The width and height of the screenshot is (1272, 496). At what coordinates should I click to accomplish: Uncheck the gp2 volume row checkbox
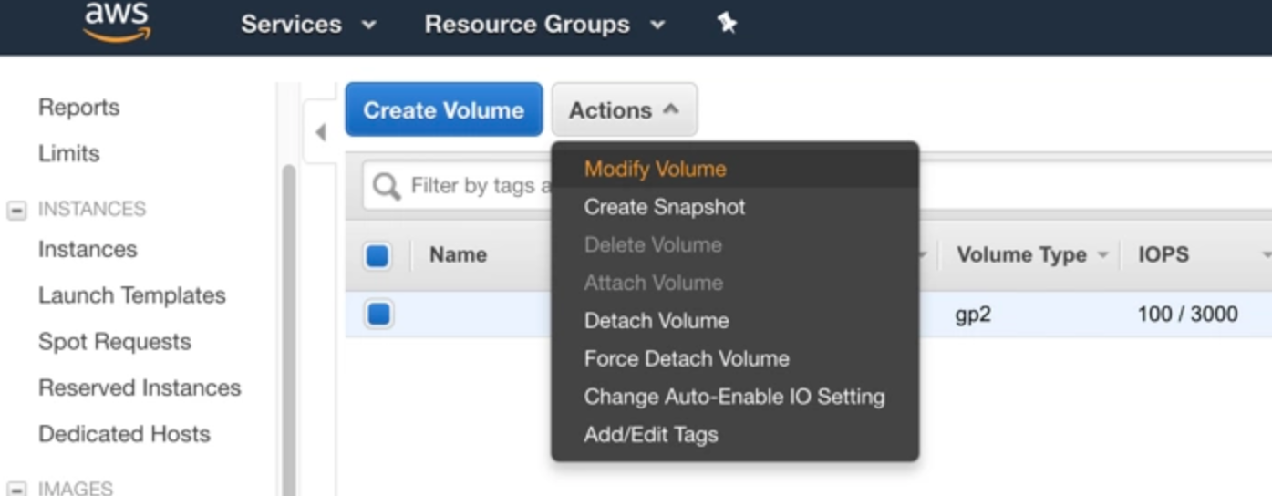pyautogui.click(x=378, y=315)
